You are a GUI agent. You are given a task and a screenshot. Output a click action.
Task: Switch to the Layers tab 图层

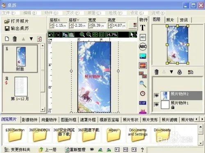click(x=157, y=19)
